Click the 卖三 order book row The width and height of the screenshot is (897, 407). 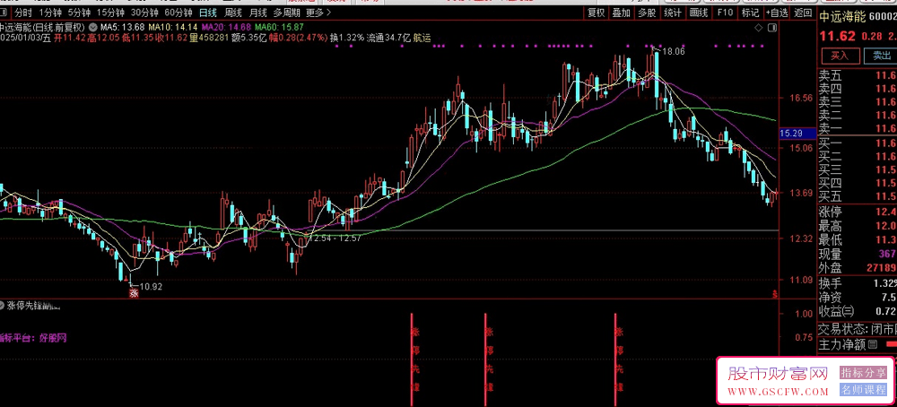[x=857, y=102]
